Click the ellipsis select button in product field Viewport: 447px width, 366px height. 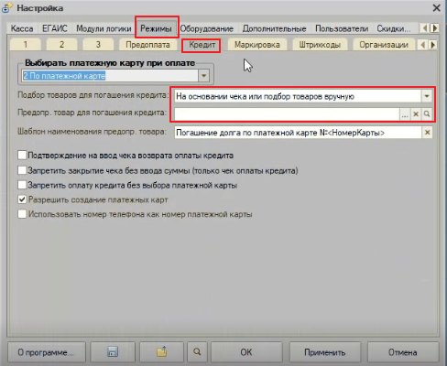(x=405, y=114)
